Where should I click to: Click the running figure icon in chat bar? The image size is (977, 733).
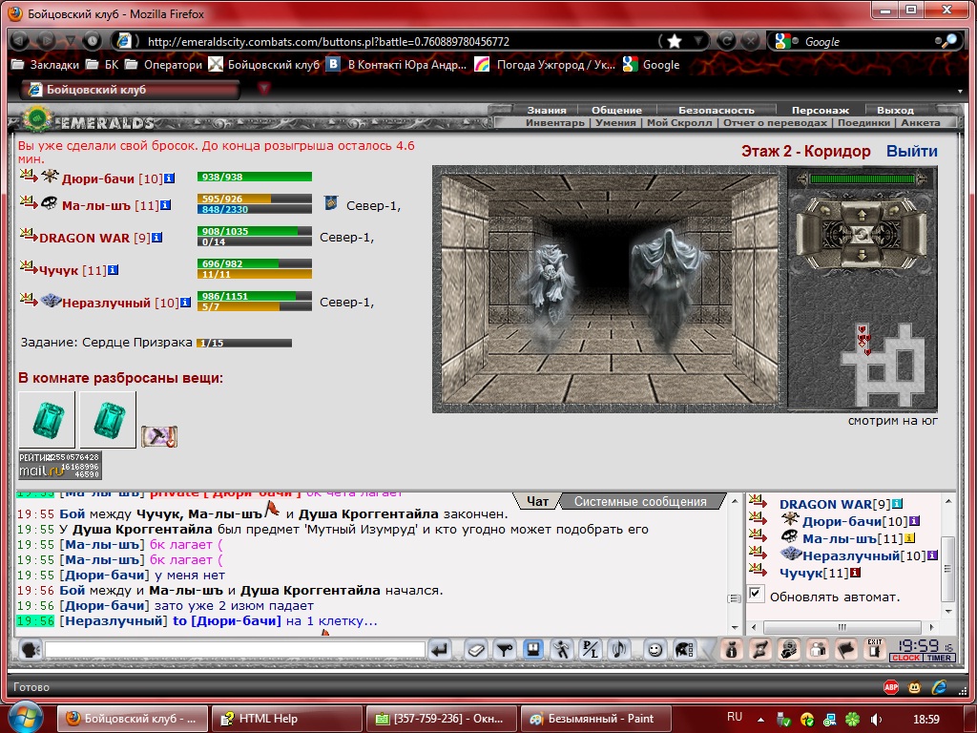561,650
